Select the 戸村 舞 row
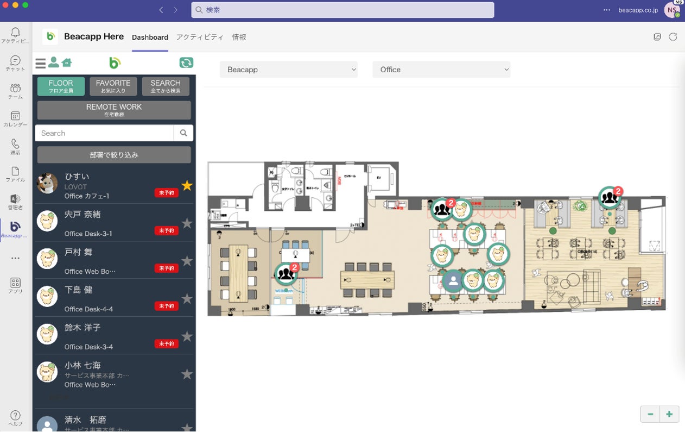 pos(114,260)
